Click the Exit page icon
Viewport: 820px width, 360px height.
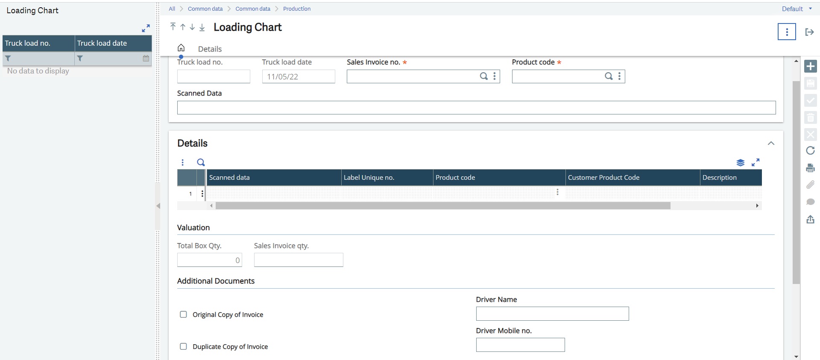coord(809,32)
